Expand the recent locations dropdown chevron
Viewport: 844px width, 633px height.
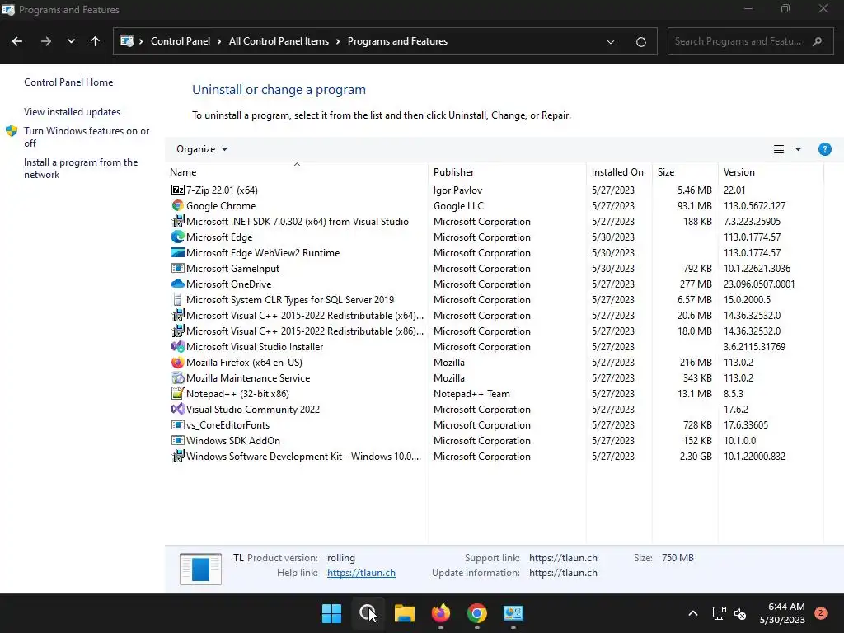click(71, 41)
